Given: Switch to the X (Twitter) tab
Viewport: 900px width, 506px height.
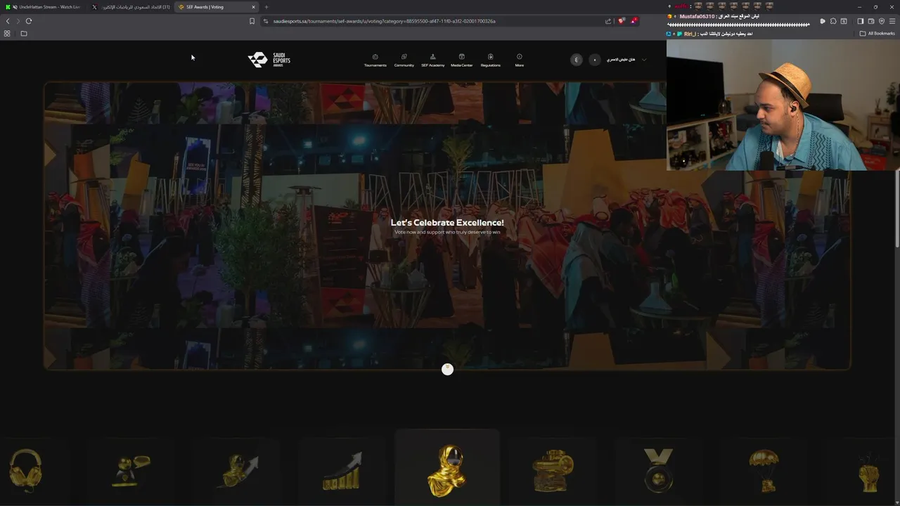Looking at the screenshot, I should 130,7.
